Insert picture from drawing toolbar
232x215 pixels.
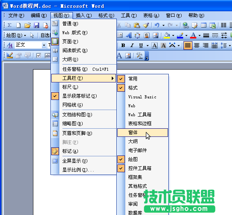tap(156, 35)
